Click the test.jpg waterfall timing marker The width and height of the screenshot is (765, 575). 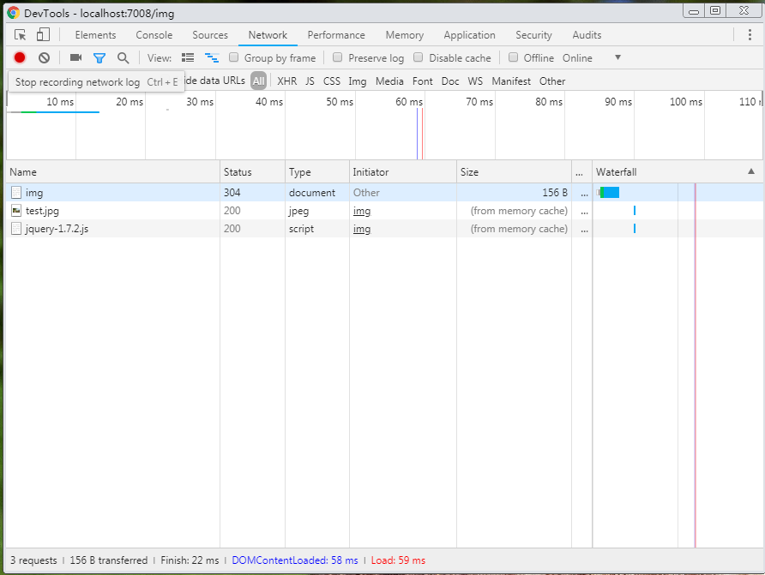[635, 211]
